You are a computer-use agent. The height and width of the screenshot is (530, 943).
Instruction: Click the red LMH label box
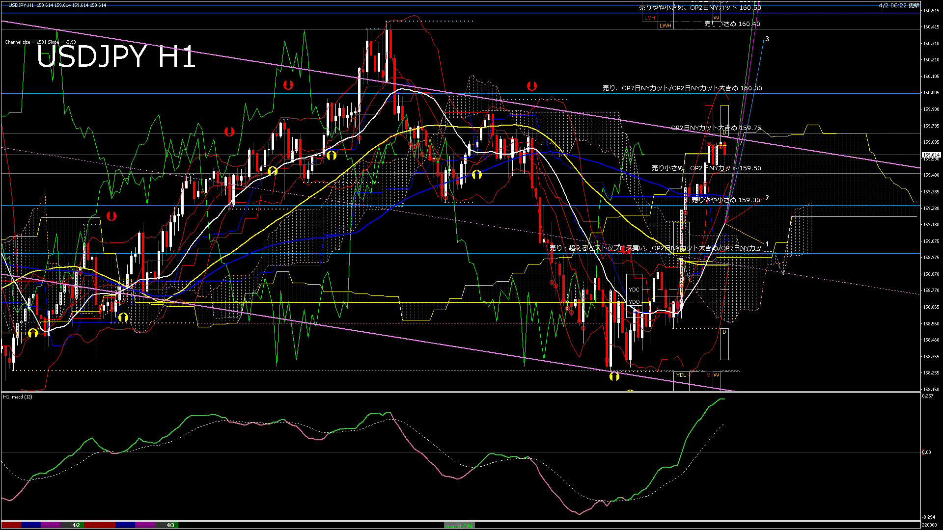coord(650,18)
